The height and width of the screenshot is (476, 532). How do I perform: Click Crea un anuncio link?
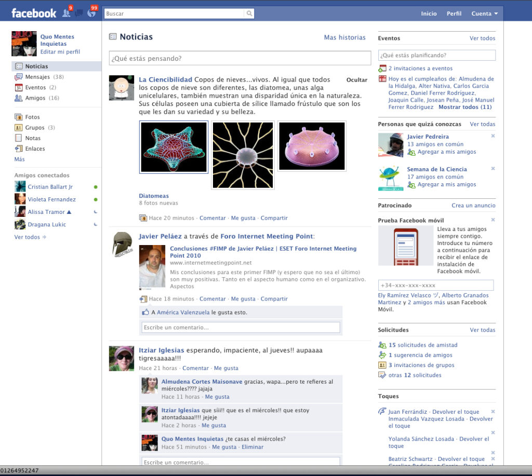473,206
